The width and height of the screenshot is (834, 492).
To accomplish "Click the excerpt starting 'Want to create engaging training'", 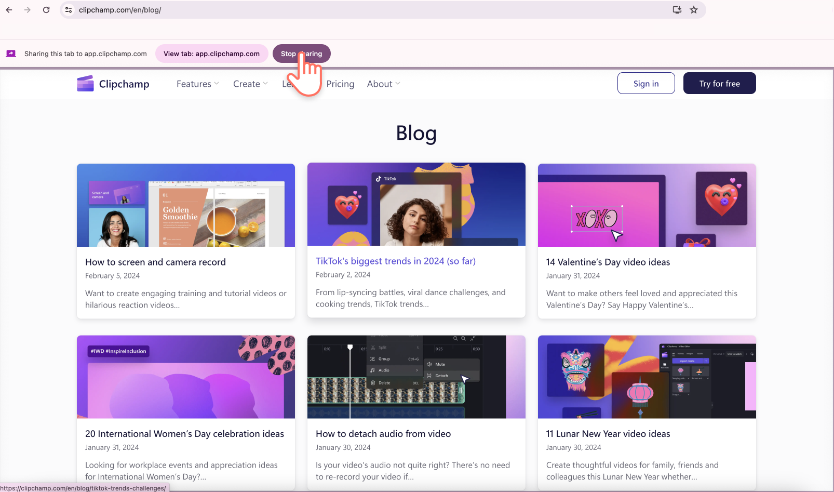I will [x=186, y=299].
